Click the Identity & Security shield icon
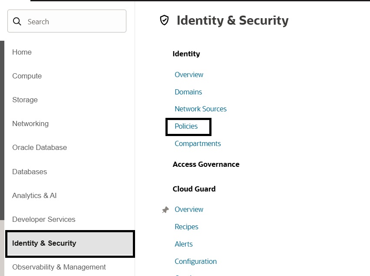The width and height of the screenshot is (370, 276). click(164, 20)
